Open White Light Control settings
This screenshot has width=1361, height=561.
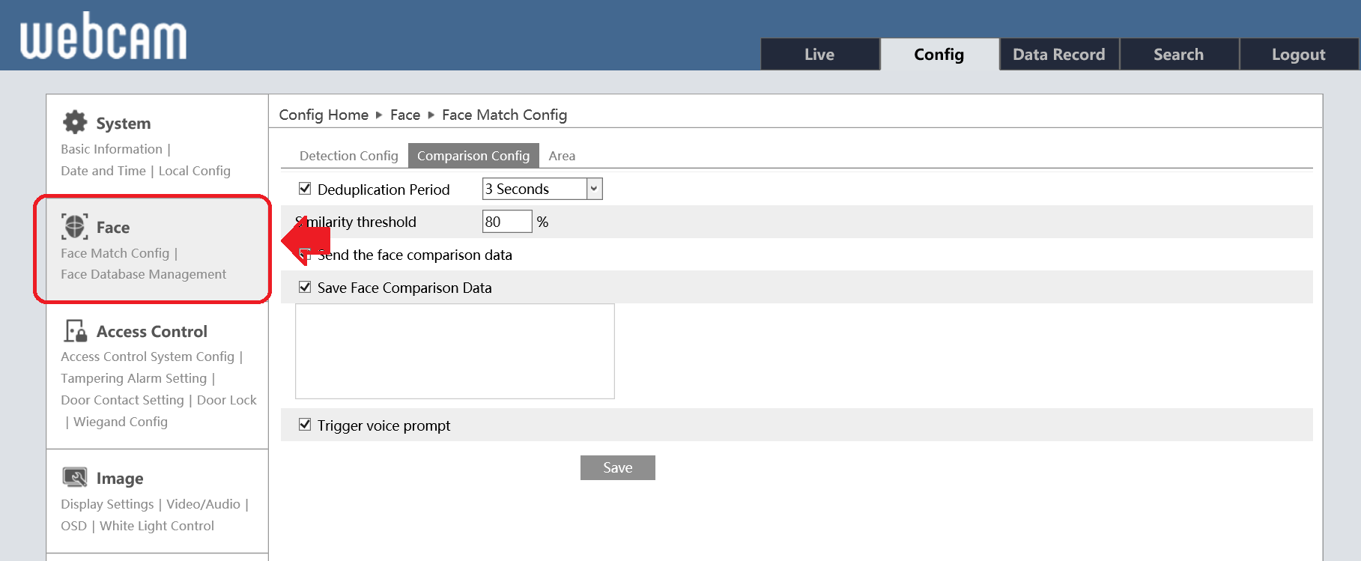(157, 526)
